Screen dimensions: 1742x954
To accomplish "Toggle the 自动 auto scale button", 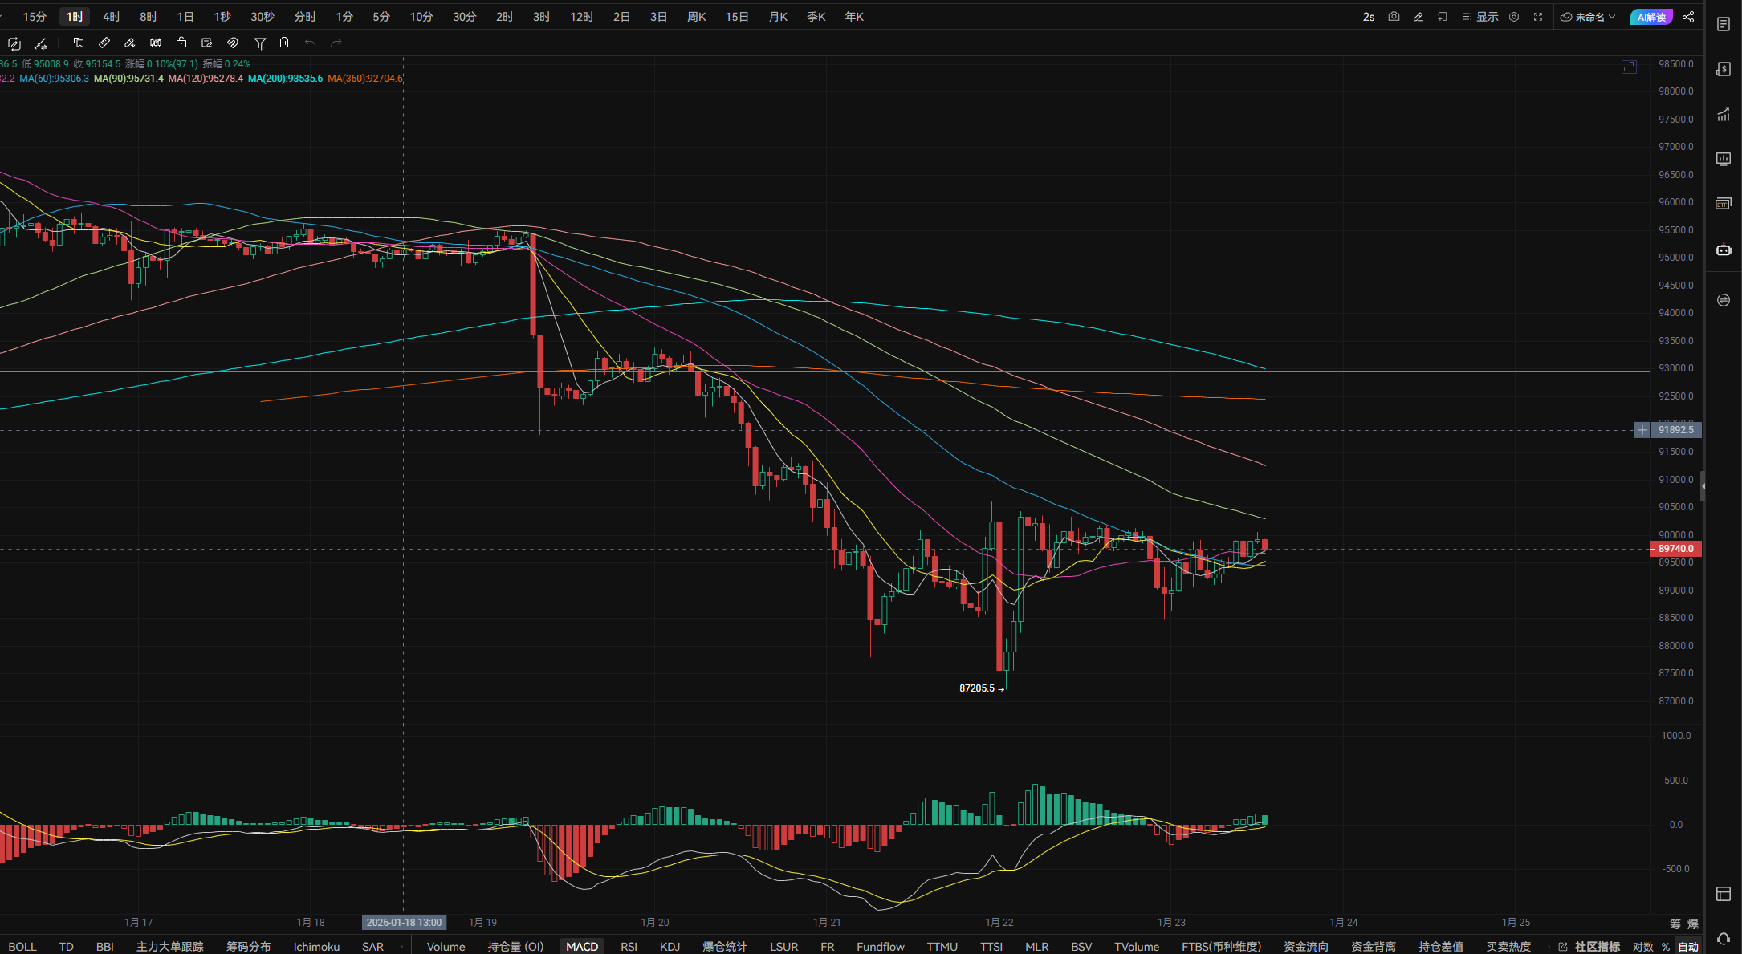I will click(x=1688, y=947).
